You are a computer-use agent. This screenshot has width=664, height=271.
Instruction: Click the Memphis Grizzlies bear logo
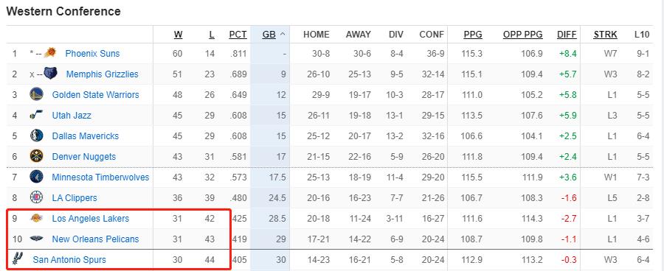[50, 74]
